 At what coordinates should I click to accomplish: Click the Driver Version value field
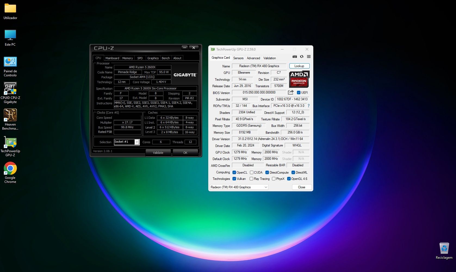[x=271, y=139]
